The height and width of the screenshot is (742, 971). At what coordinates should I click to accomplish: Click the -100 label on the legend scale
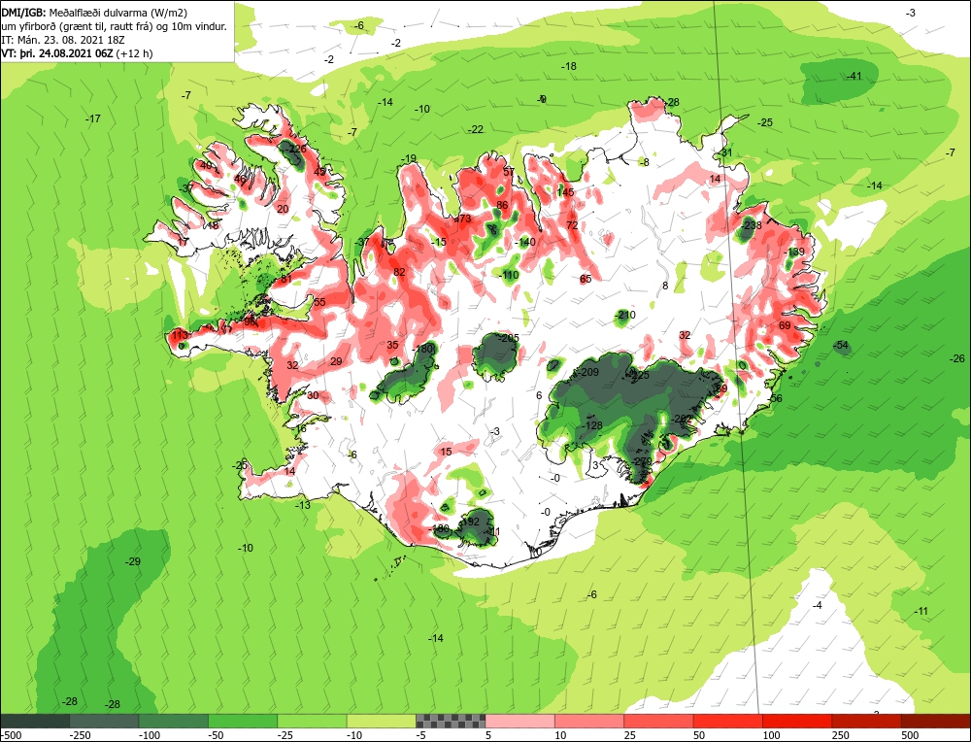[x=150, y=735]
